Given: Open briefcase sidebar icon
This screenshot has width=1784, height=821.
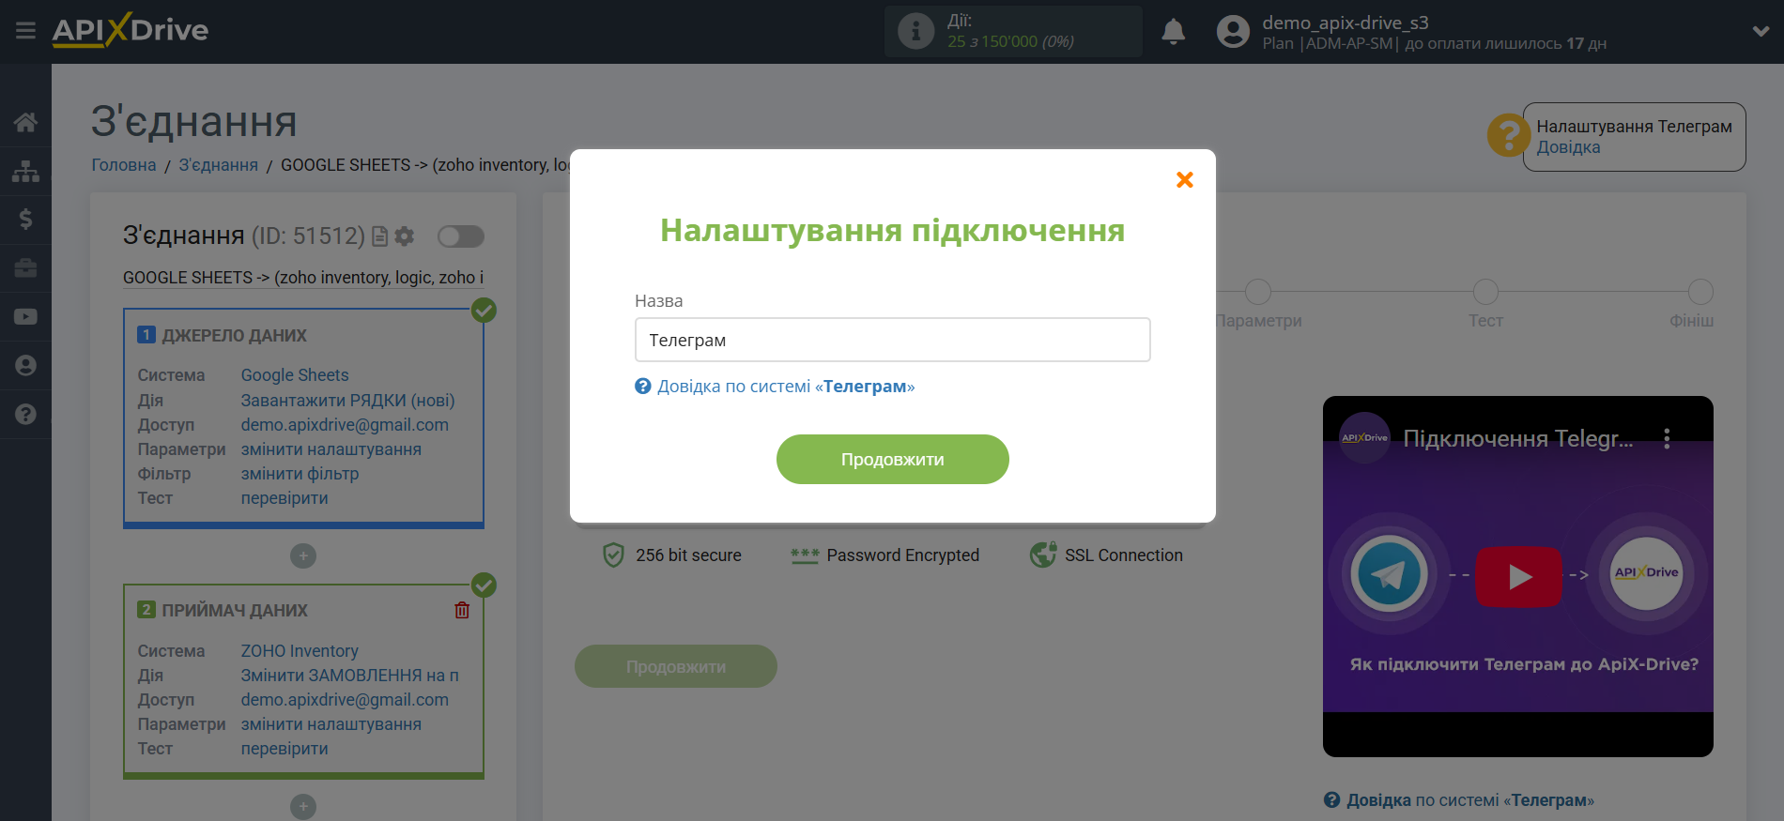Looking at the screenshot, I should (x=25, y=268).
